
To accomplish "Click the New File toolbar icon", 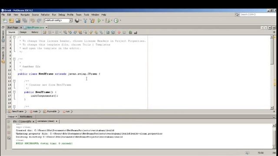I will coord(5,20).
